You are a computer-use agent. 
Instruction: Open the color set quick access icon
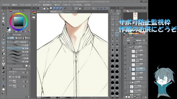click(34, 12)
